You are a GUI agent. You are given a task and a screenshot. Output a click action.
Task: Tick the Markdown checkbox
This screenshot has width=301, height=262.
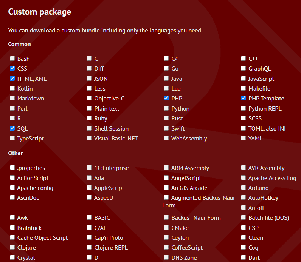click(12, 98)
